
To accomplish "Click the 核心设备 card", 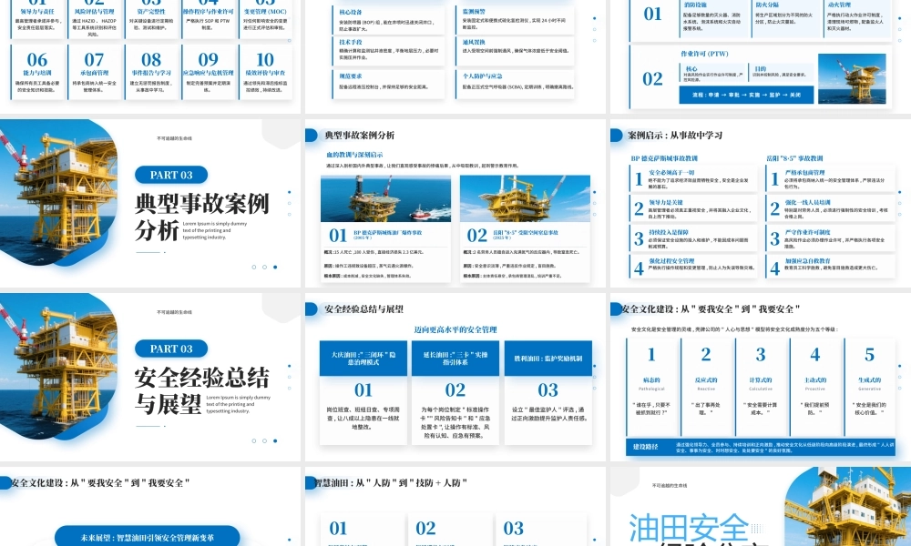I will pos(390,20).
